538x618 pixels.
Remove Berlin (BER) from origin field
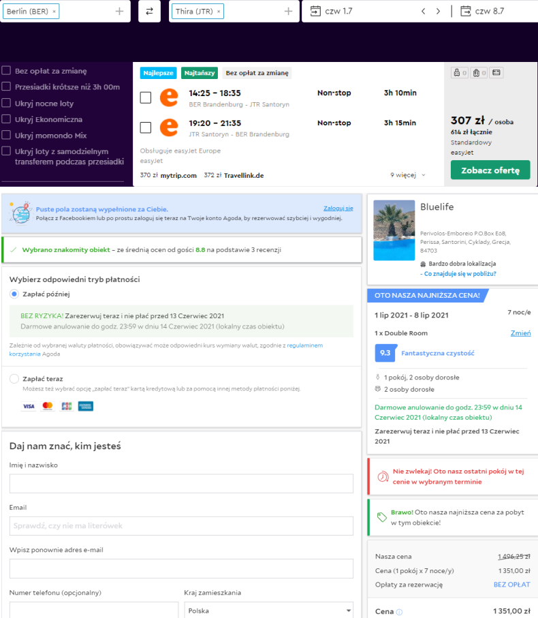pyautogui.click(x=54, y=12)
